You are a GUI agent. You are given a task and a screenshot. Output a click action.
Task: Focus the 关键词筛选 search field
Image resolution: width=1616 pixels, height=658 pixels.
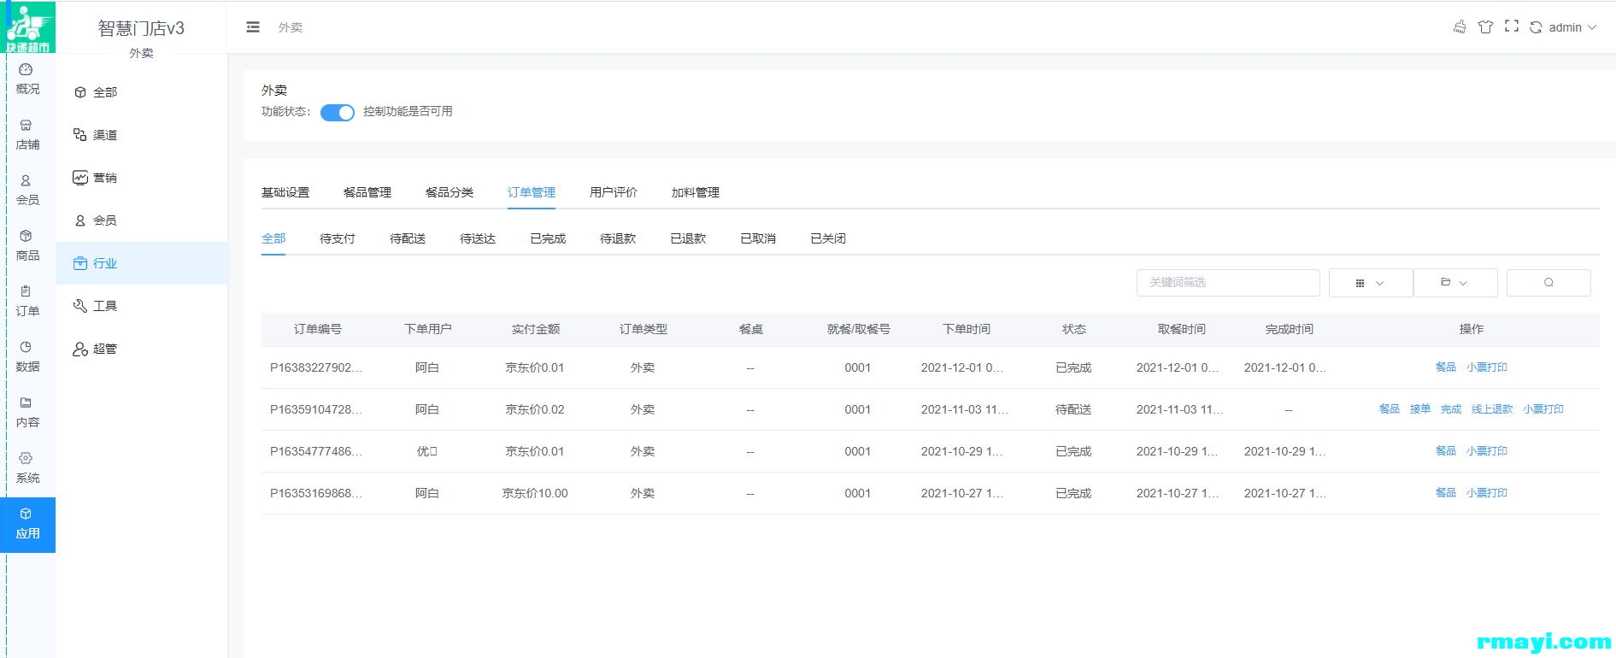1228,283
